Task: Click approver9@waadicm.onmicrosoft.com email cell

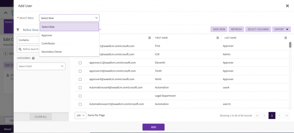Action: pos(112,79)
